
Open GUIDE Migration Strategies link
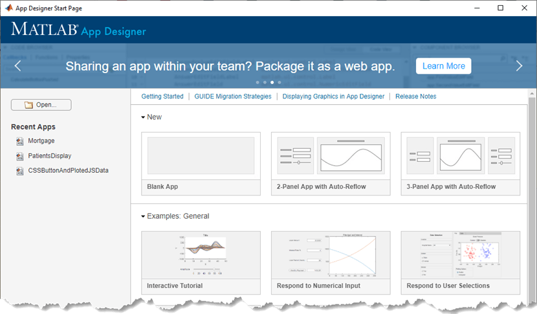click(x=233, y=96)
